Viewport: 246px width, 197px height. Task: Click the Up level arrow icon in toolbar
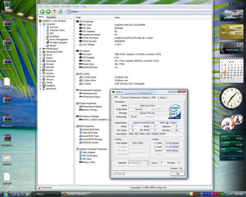[54, 11]
